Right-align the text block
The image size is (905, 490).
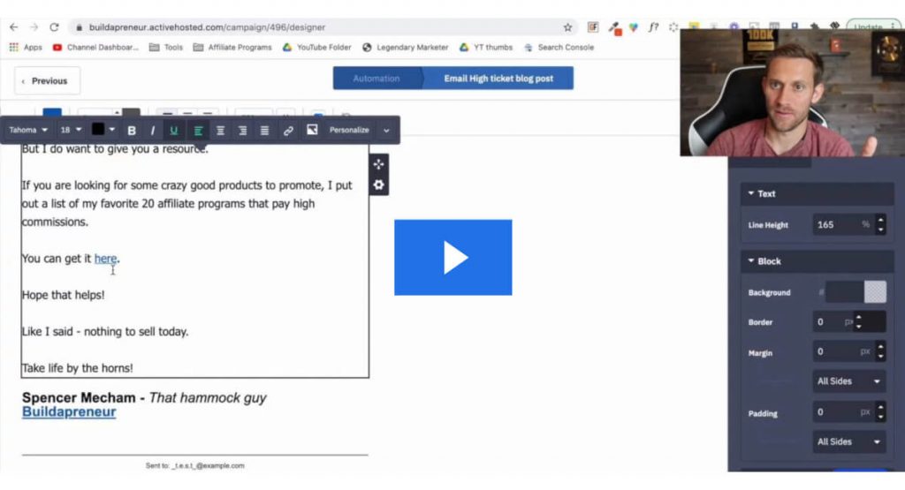(242, 131)
